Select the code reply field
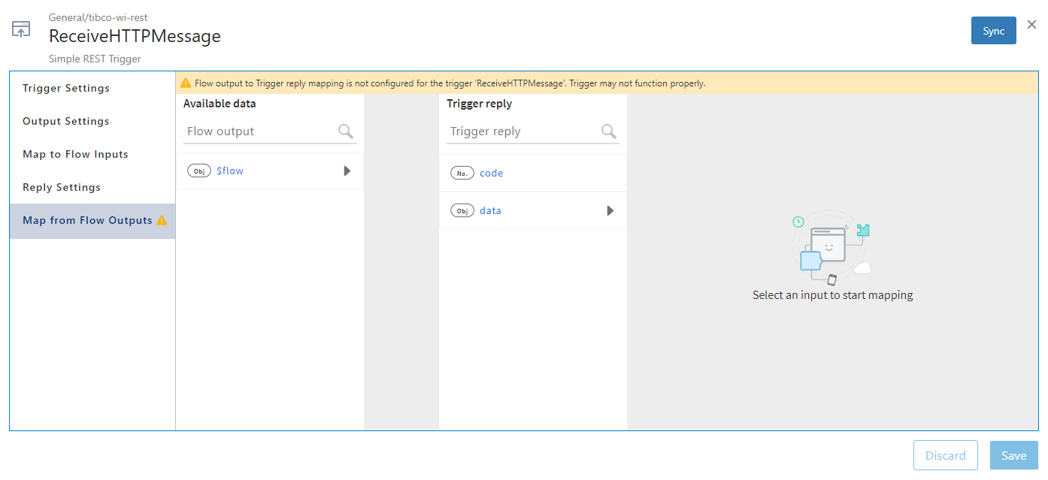This screenshot has width=1048, height=480. pos(491,174)
